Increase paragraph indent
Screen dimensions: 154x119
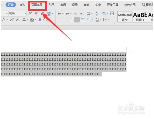pyautogui.click(x=82, y=13)
